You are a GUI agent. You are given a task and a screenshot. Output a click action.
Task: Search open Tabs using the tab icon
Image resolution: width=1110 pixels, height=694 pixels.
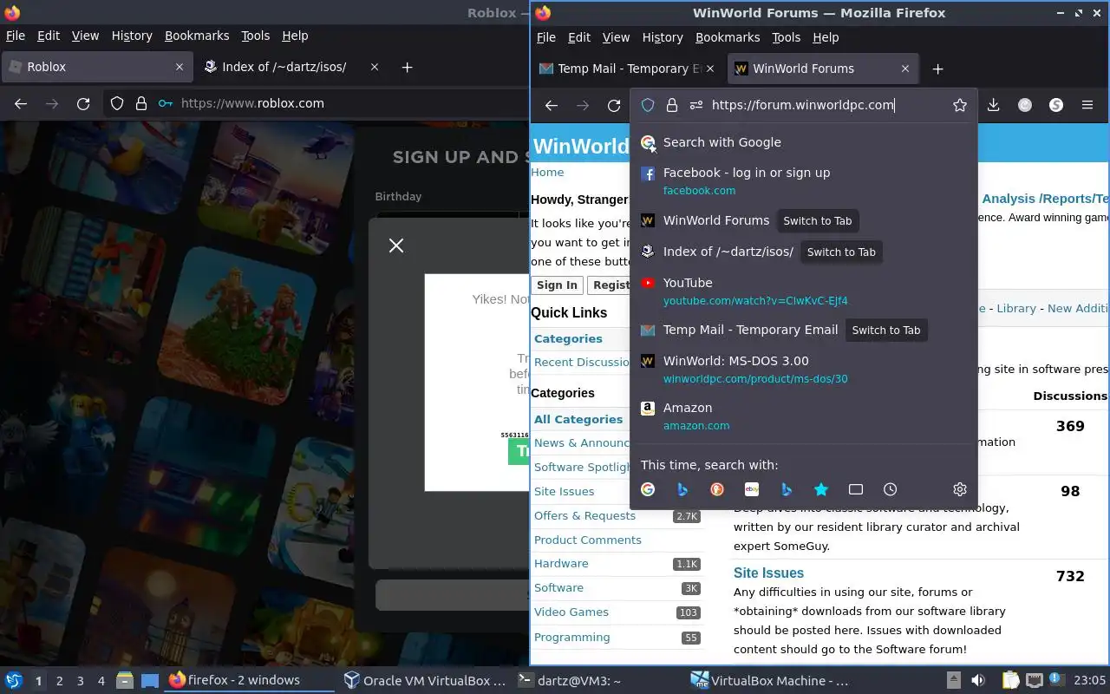tap(856, 489)
